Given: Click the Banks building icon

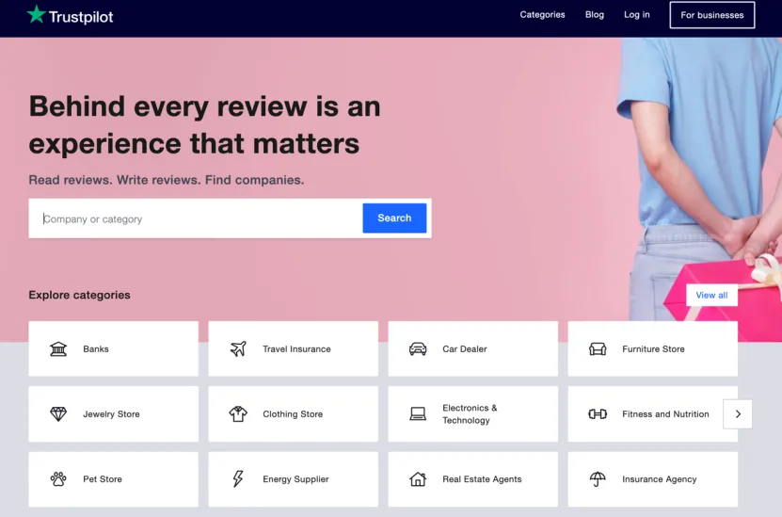Looking at the screenshot, I should [58, 348].
